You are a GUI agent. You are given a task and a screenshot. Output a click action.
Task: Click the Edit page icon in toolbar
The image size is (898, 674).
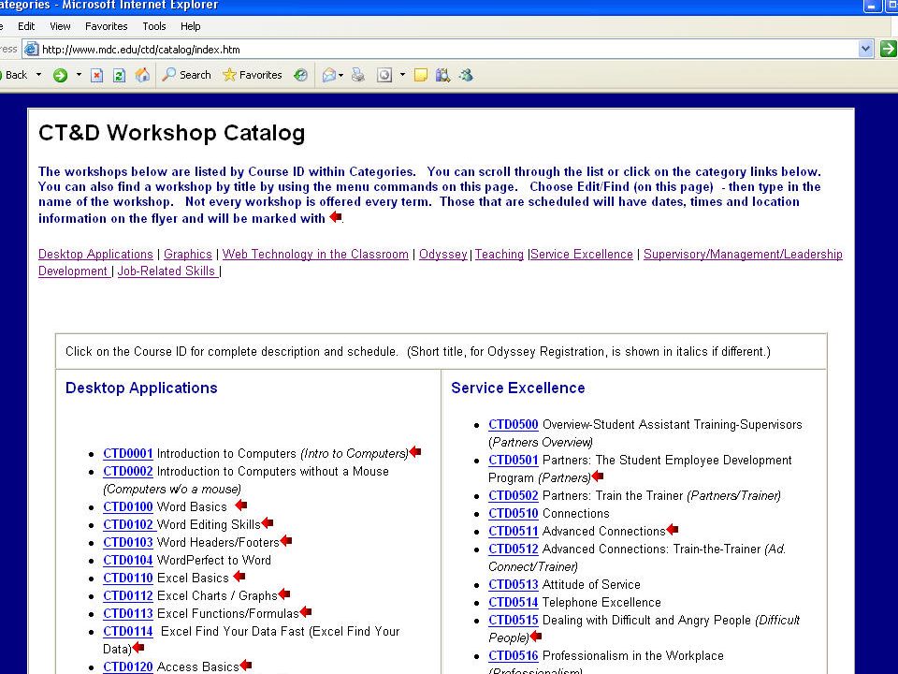384,75
